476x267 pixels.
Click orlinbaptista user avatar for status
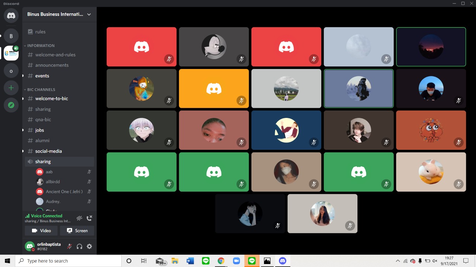click(x=29, y=246)
